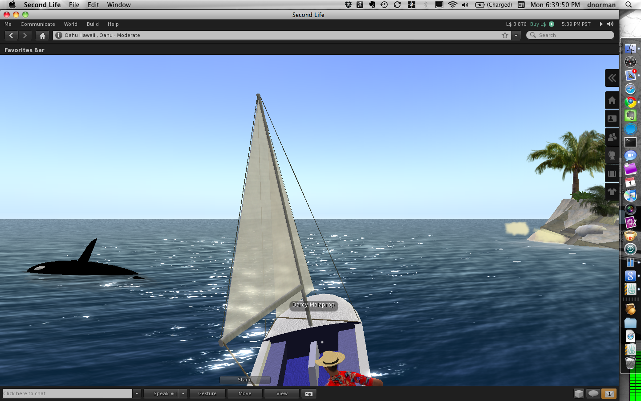The image size is (641, 401).
Task: Go back with the left arrow button
Action: pyautogui.click(x=11, y=35)
